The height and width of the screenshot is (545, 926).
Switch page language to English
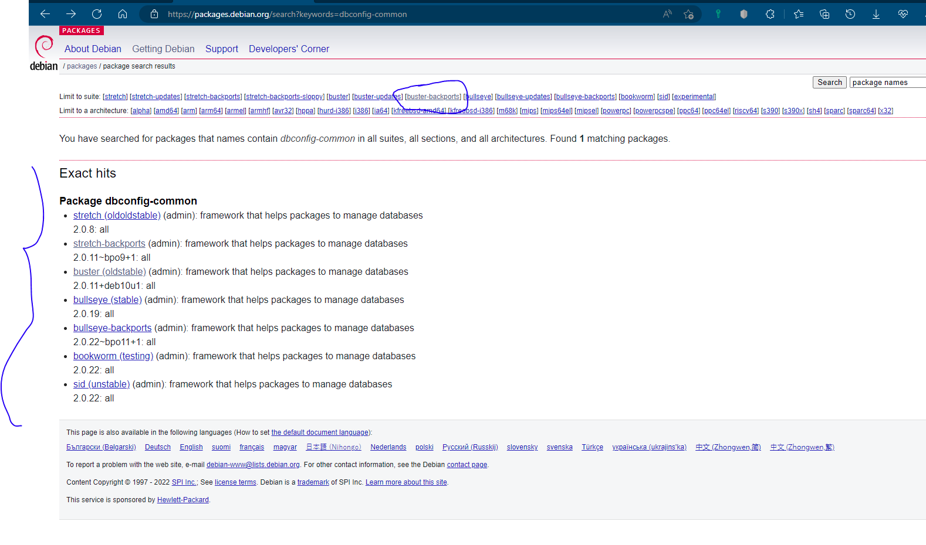(x=191, y=447)
